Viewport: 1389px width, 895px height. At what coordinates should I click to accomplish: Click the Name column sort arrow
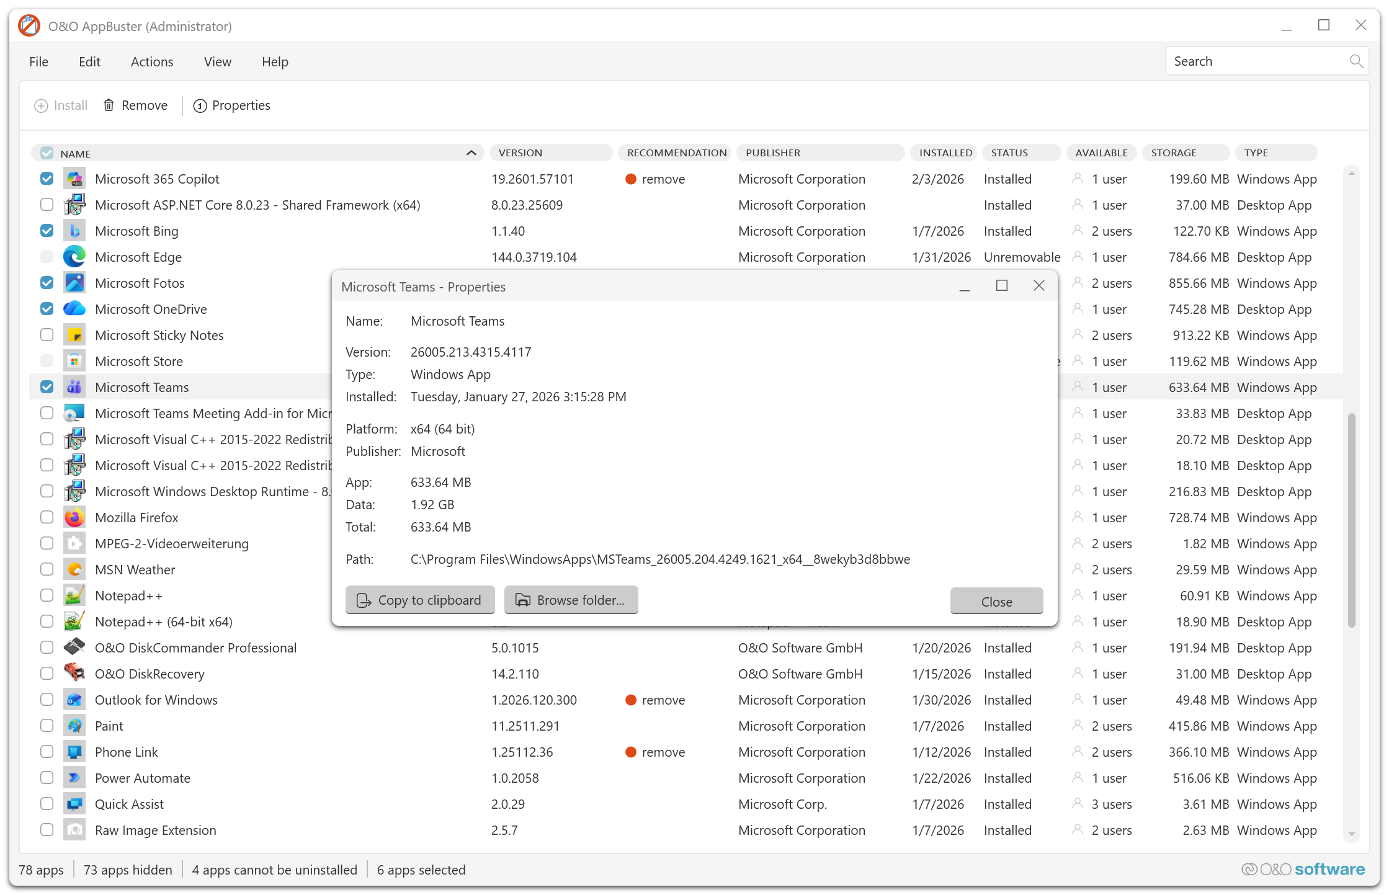(471, 153)
